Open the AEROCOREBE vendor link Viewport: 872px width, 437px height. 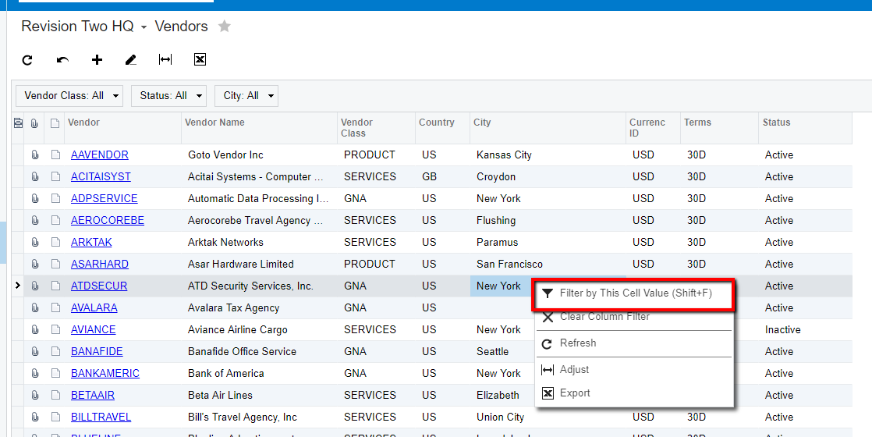coord(108,220)
